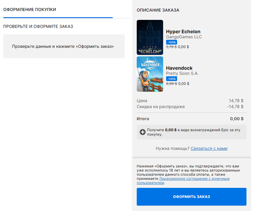Click the crossed-out 5,79 $ price

point(171,47)
